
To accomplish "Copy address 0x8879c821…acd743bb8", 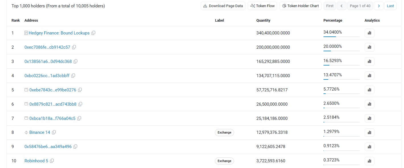I will click(x=80, y=104).
